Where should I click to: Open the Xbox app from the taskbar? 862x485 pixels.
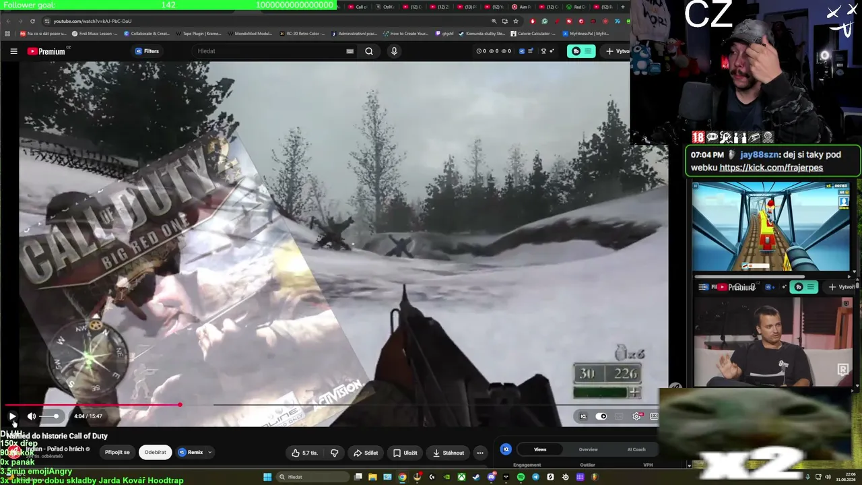(x=461, y=477)
